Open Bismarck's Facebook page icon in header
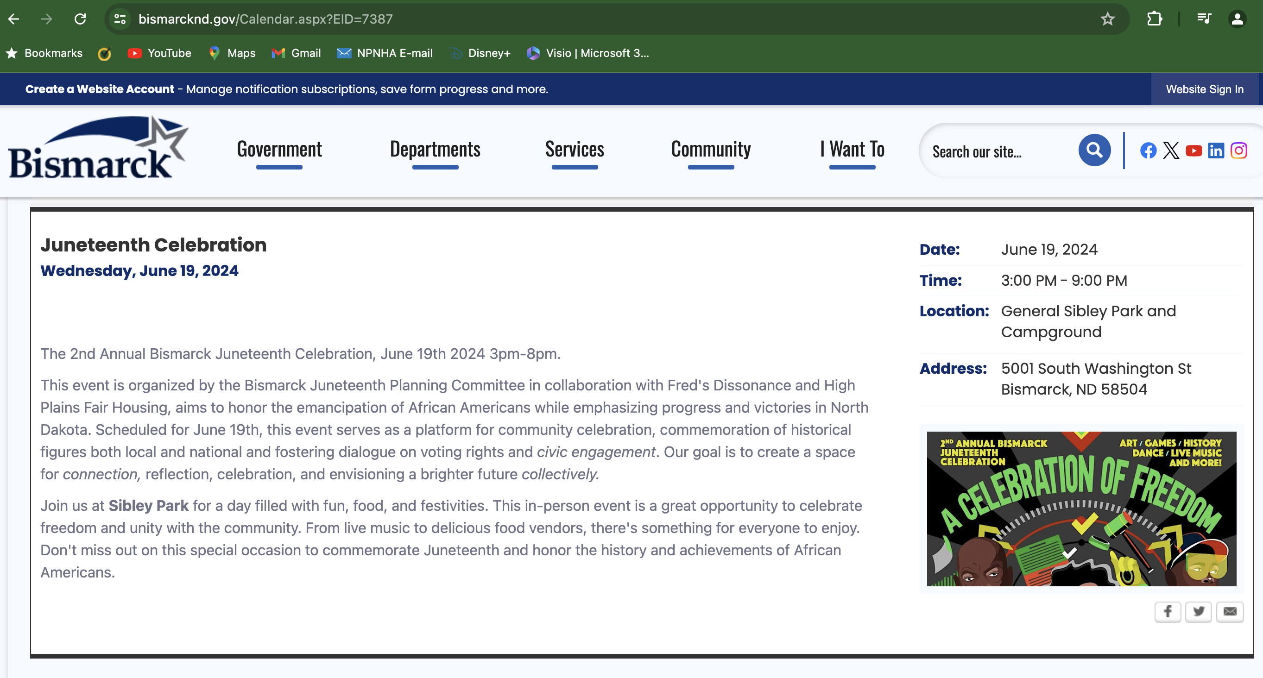Viewport: 1263px width, 678px height. coord(1148,151)
